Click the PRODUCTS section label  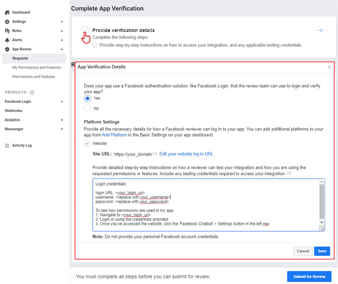click(16, 92)
